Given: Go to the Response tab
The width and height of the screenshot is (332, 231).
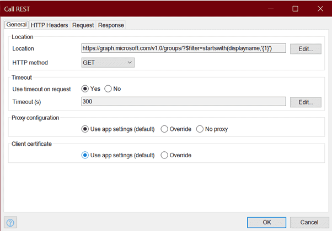Looking at the screenshot, I should 111,25.
